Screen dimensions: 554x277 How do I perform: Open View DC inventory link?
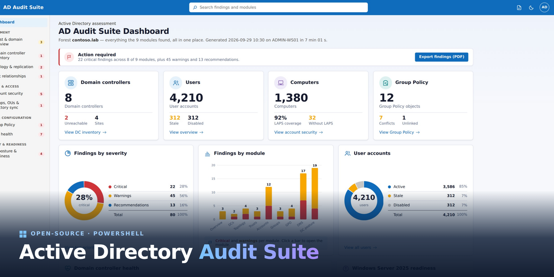point(85,132)
